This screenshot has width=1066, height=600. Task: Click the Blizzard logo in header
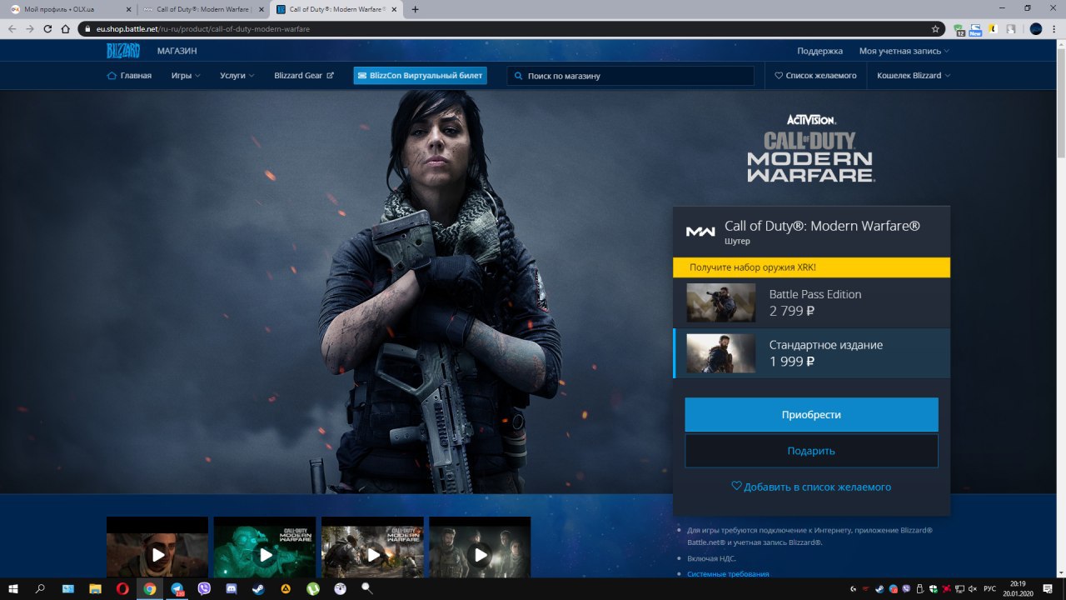coord(122,51)
